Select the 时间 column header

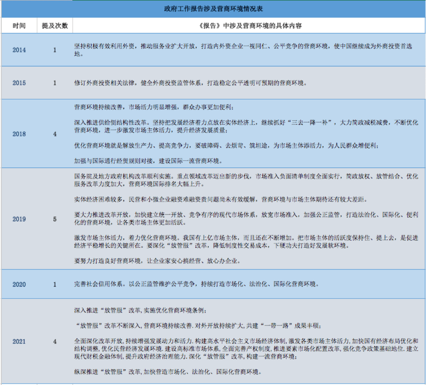19,26
